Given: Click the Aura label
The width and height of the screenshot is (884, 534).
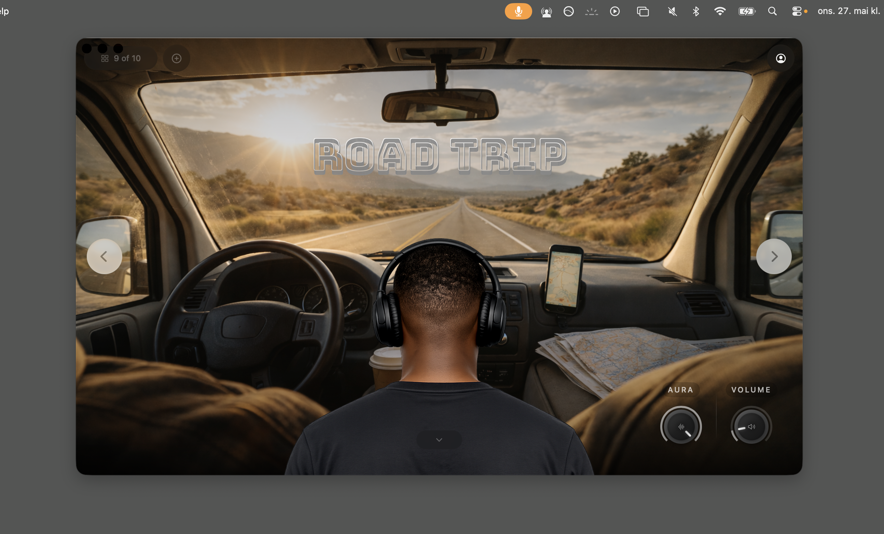Looking at the screenshot, I should pos(680,390).
